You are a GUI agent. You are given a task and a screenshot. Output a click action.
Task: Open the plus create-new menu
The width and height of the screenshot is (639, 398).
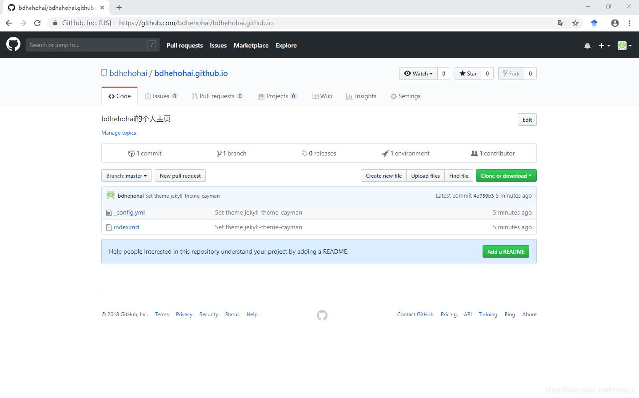coord(604,46)
